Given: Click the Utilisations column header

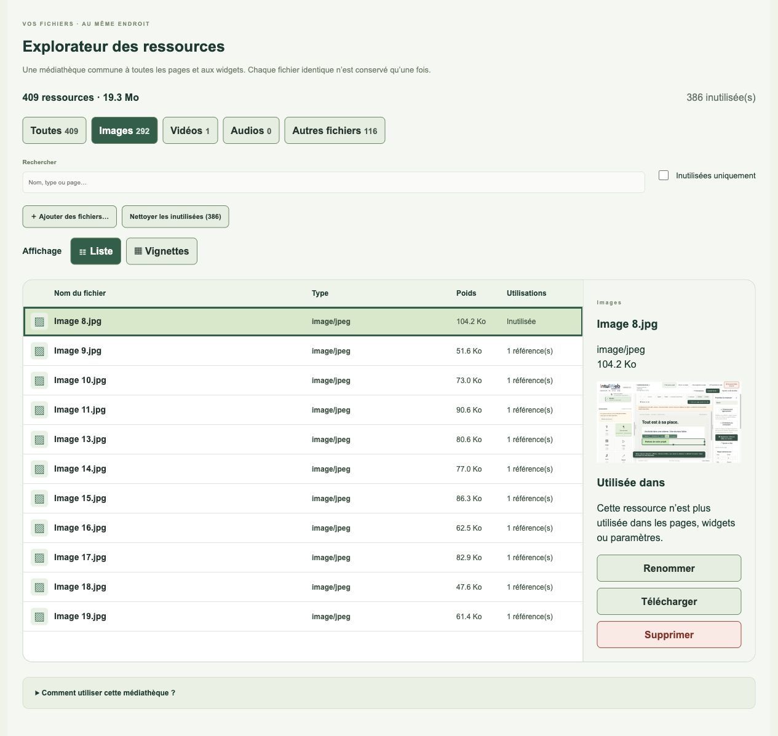Looking at the screenshot, I should [526, 293].
